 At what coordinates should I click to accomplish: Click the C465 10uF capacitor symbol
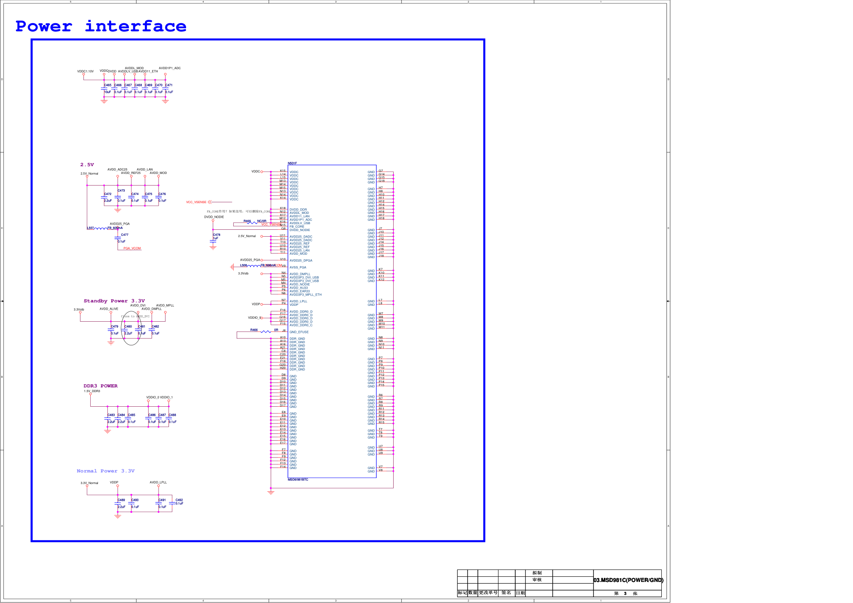click(104, 89)
